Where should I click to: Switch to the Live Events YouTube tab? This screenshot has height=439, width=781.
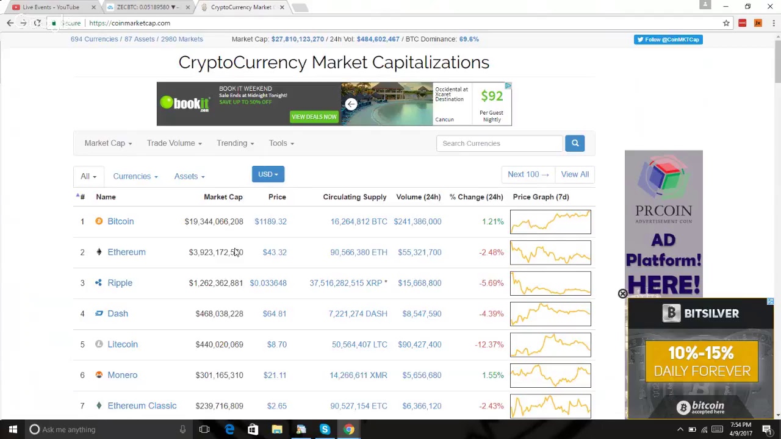51,7
